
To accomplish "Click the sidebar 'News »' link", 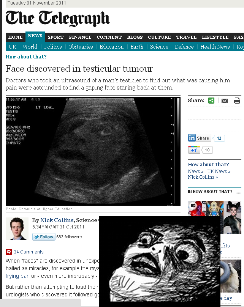I will 196,172.
